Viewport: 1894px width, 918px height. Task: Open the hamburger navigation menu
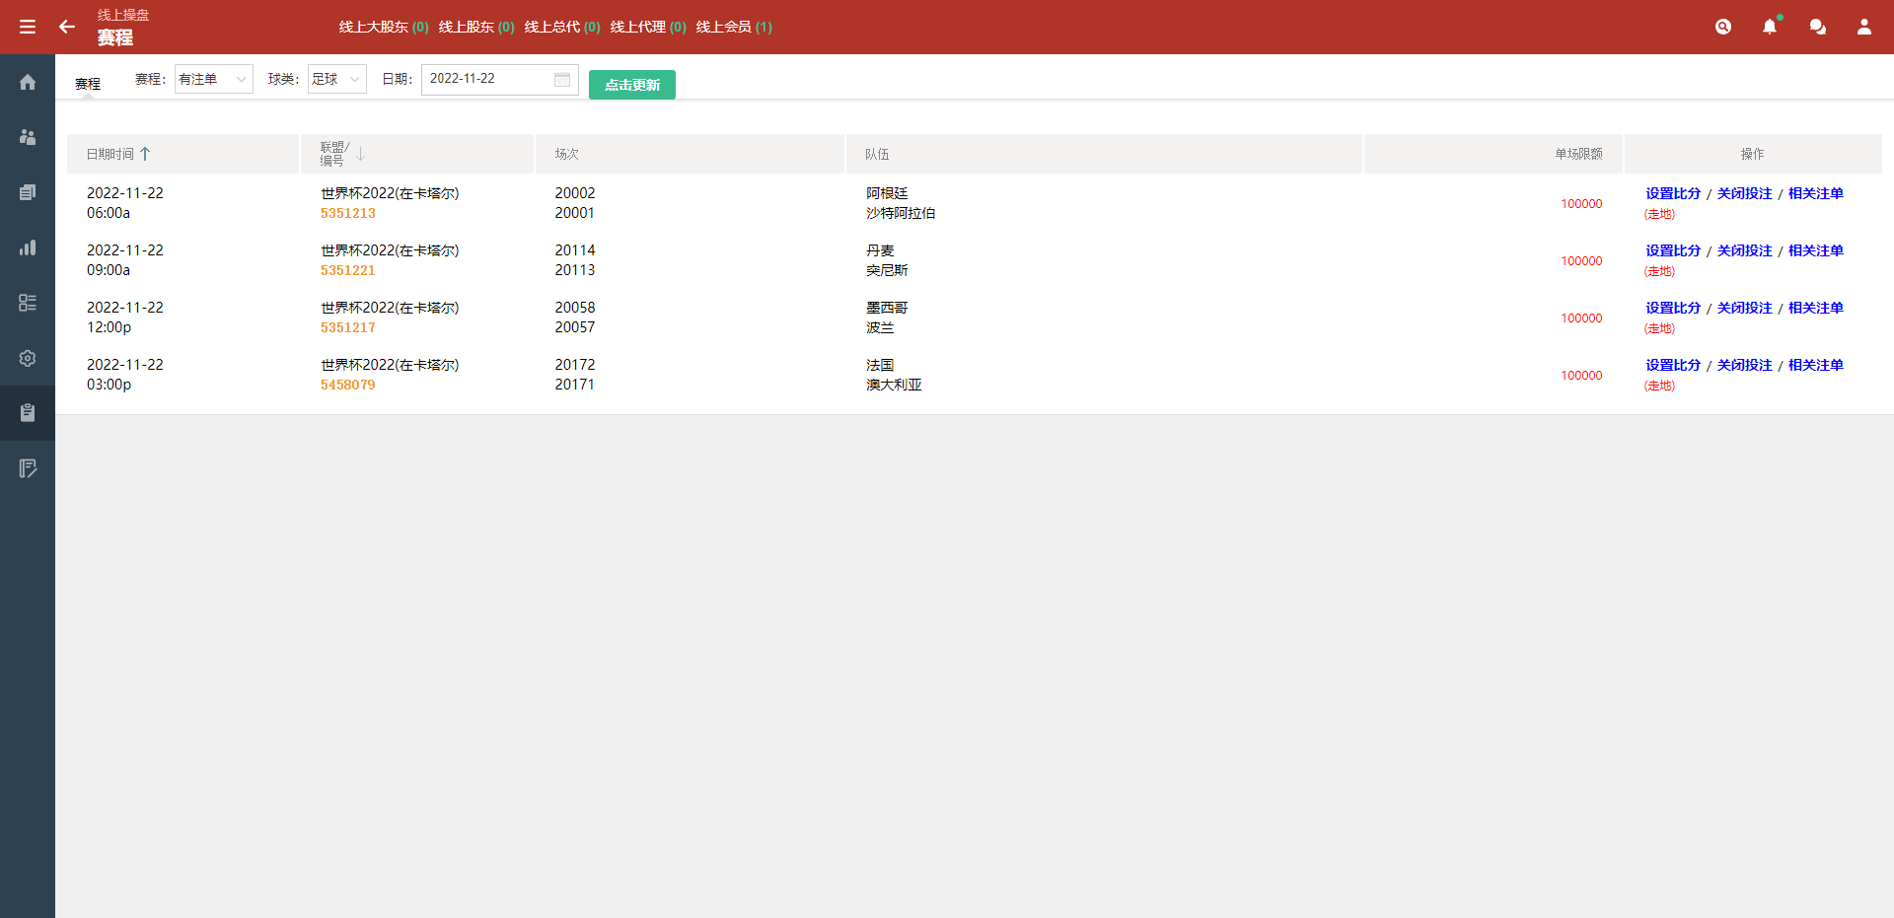click(28, 27)
